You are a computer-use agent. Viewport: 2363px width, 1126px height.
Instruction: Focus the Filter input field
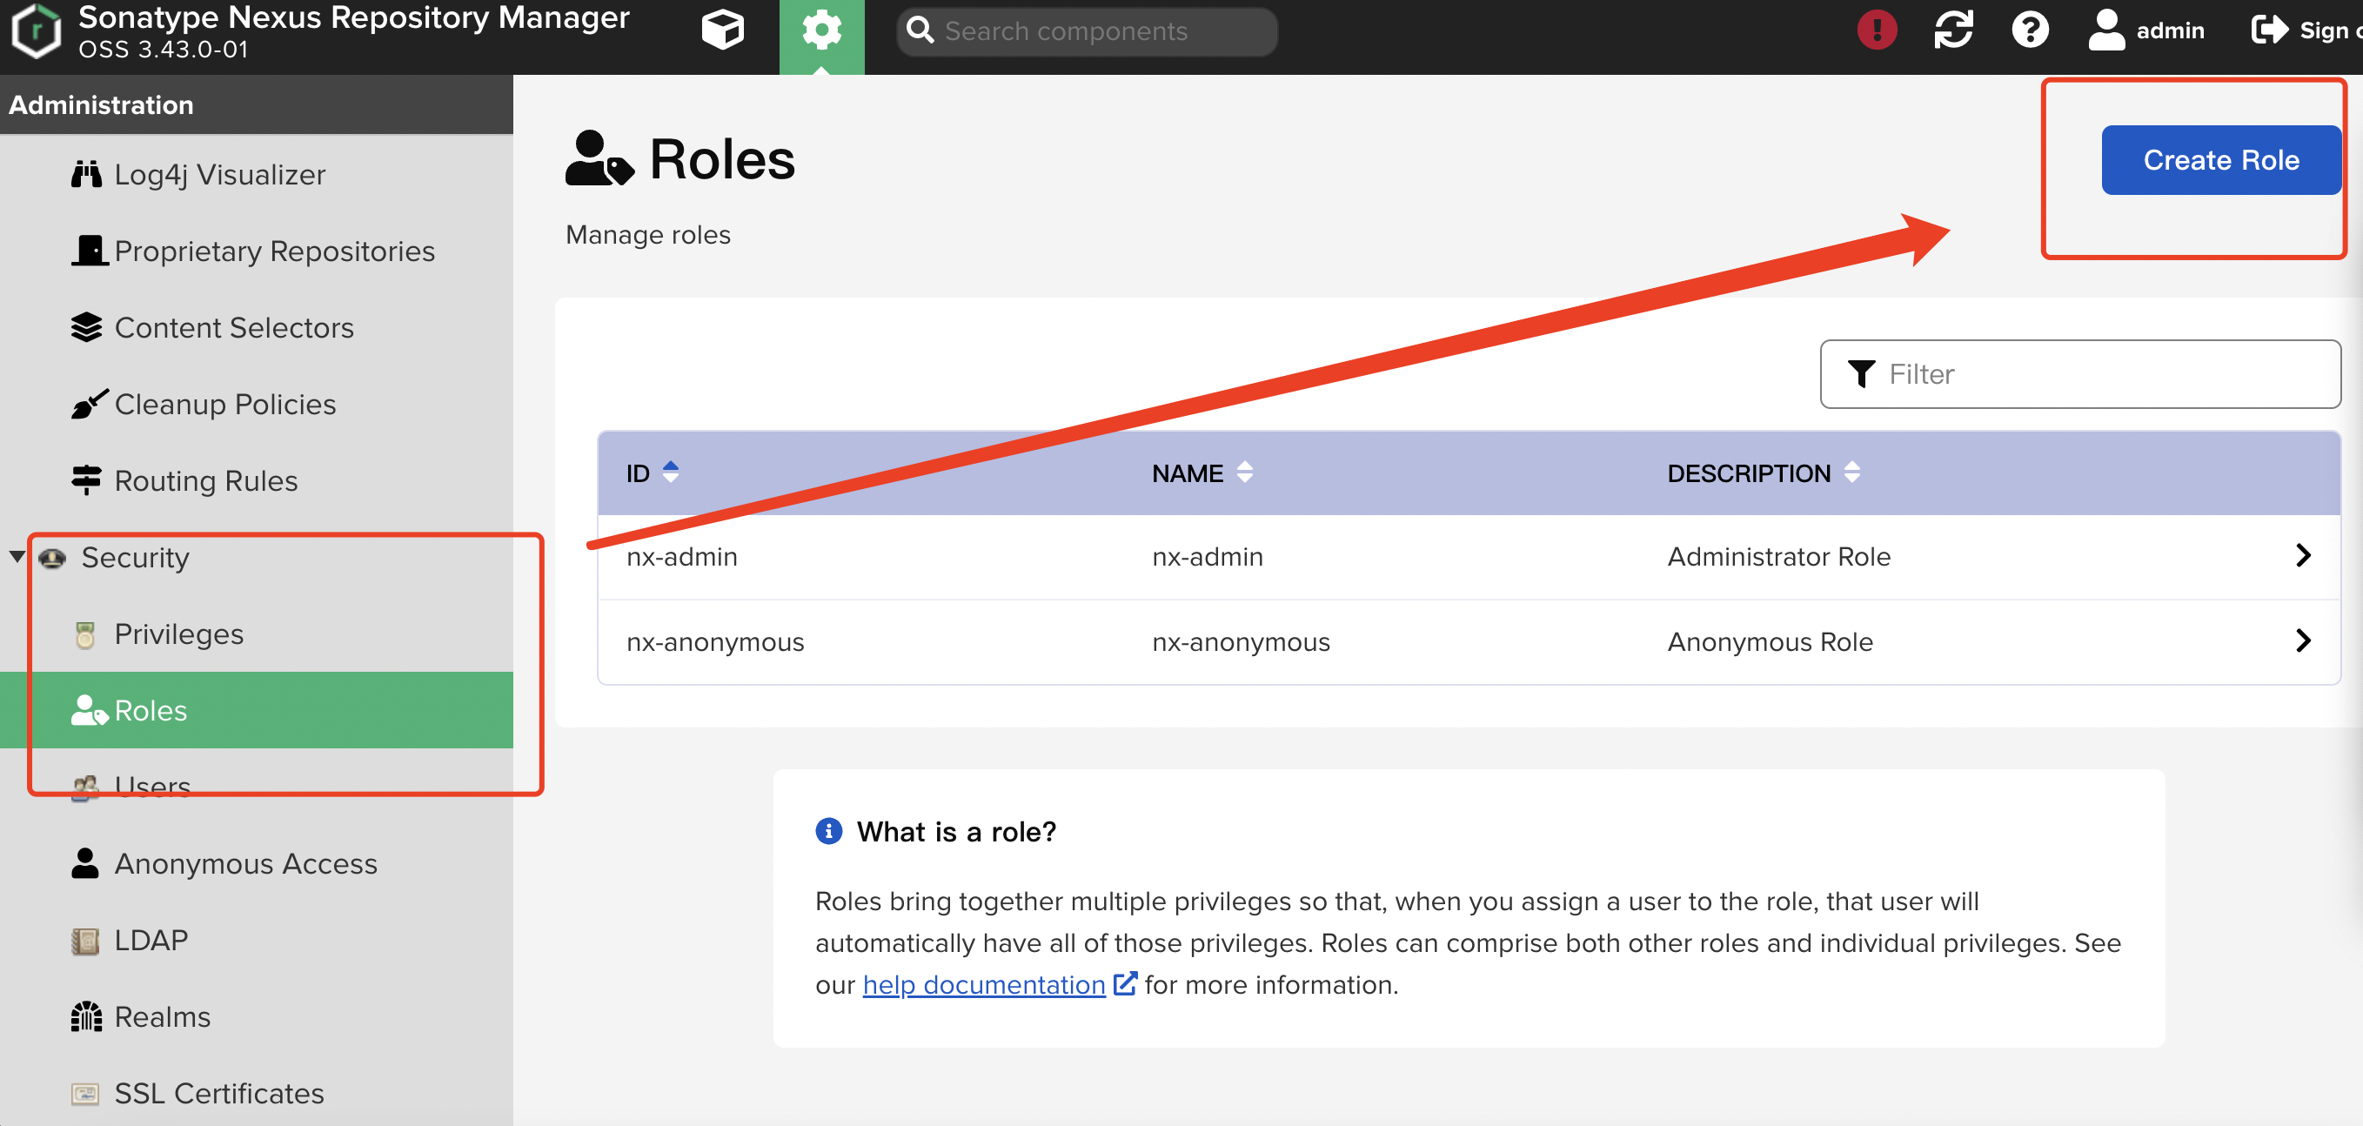pos(2080,373)
